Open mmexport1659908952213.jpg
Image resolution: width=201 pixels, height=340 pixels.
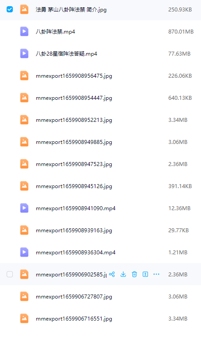[x=74, y=120]
